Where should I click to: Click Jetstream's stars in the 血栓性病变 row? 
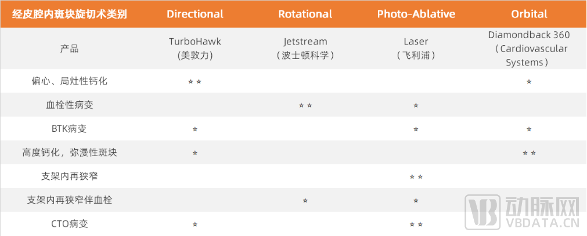(305, 106)
